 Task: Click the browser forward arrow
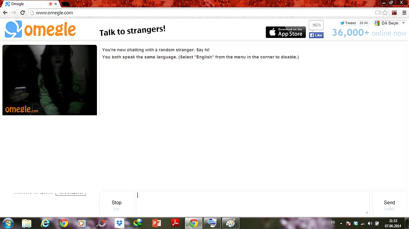(x=14, y=13)
